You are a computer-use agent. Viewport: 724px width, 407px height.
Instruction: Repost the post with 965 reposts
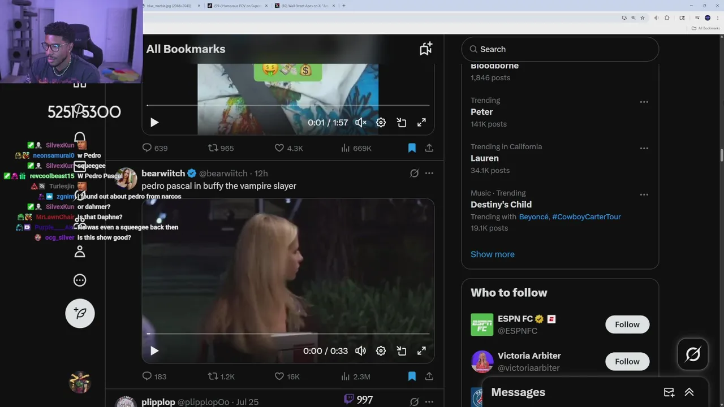click(x=221, y=148)
